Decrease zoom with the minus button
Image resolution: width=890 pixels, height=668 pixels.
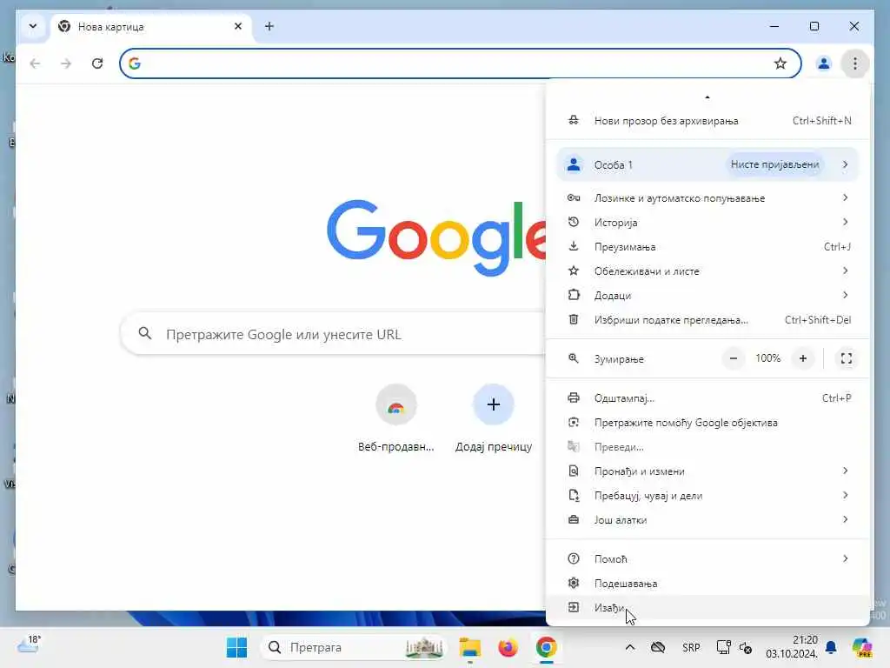(x=734, y=358)
